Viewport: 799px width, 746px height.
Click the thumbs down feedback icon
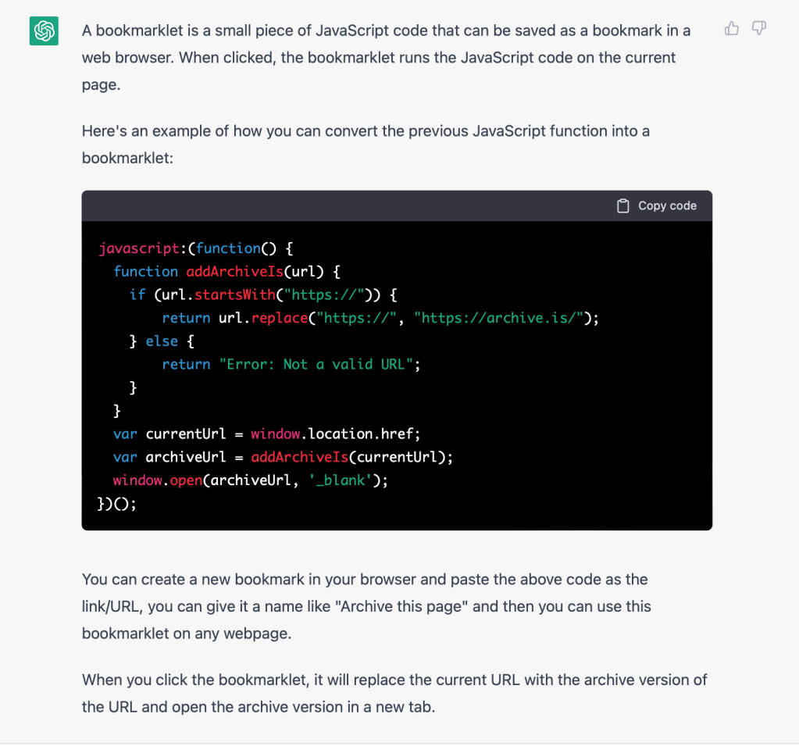[x=758, y=29]
